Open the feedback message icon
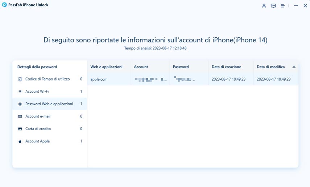Viewport: 310px width, 187px height. pos(273,6)
